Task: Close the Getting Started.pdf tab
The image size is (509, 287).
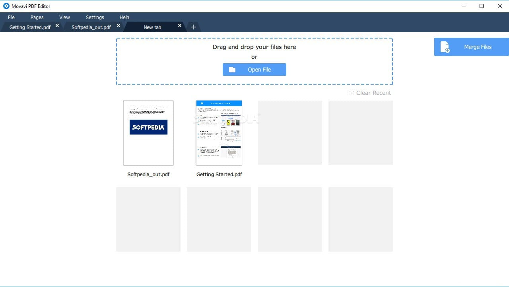Action: [57, 25]
